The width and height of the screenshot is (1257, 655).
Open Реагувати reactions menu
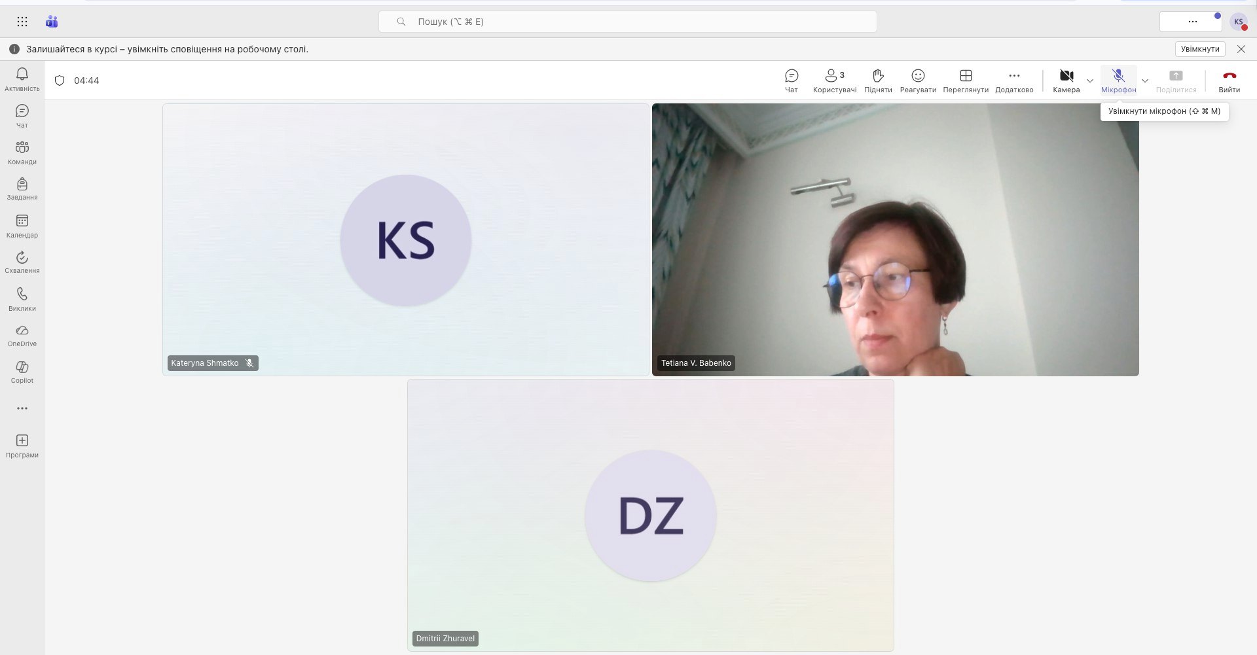918,80
